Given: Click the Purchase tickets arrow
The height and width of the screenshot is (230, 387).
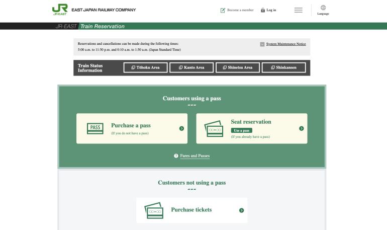Looking at the screenshot, I should point(242,210).
